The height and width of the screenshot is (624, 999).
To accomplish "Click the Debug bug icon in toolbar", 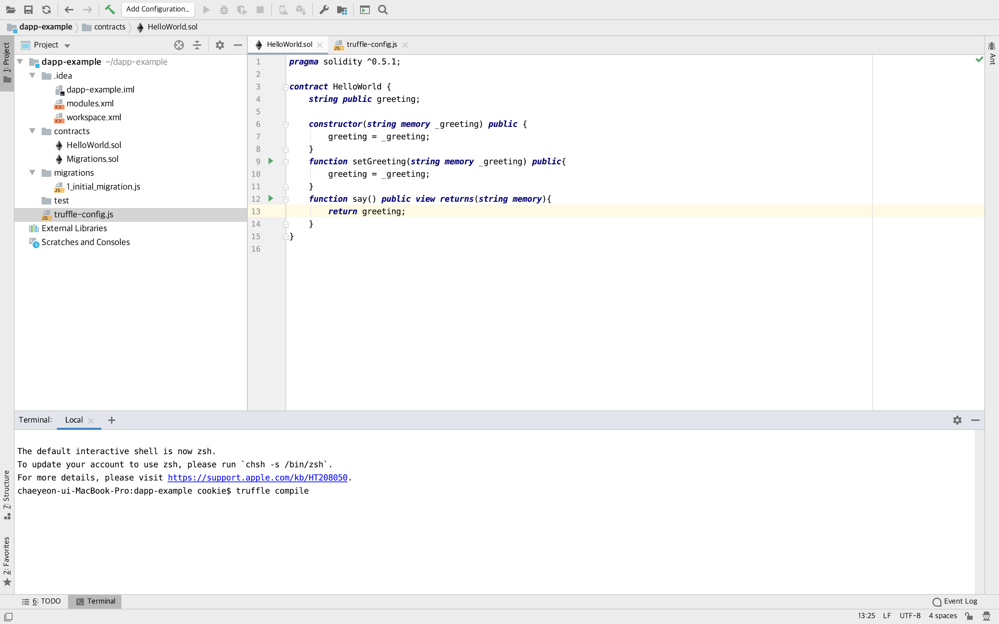I will click(x=224, y=9).
